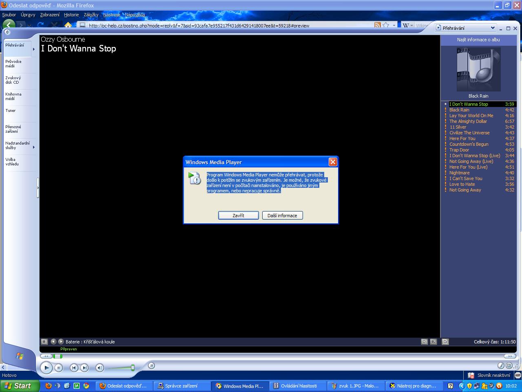Screen dimensions: 522x392
Task: Click the color chooser brush icon
Action: click(501, 366)
